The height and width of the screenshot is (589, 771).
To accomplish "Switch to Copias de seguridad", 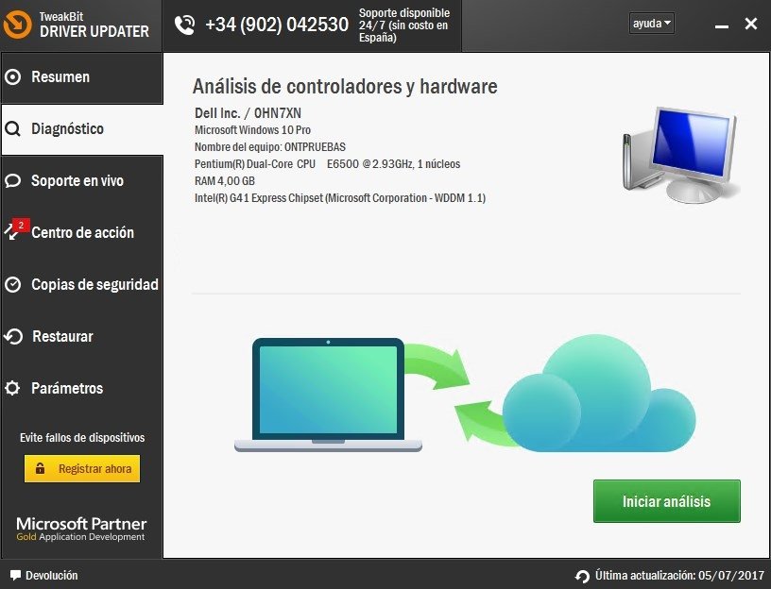I will (81, 284).
